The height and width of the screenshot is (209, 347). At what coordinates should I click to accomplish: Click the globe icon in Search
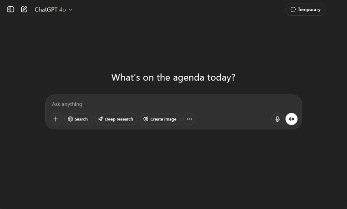click(x=70, y=119)
